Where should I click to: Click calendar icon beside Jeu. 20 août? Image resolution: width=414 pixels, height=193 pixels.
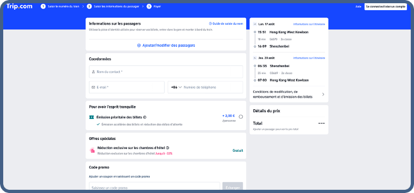click(255, 58)
